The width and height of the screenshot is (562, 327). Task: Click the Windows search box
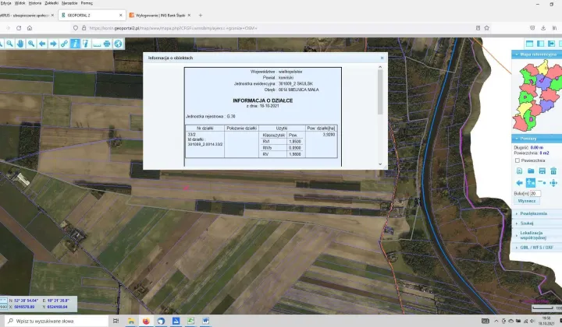click(x=56, y=321)
